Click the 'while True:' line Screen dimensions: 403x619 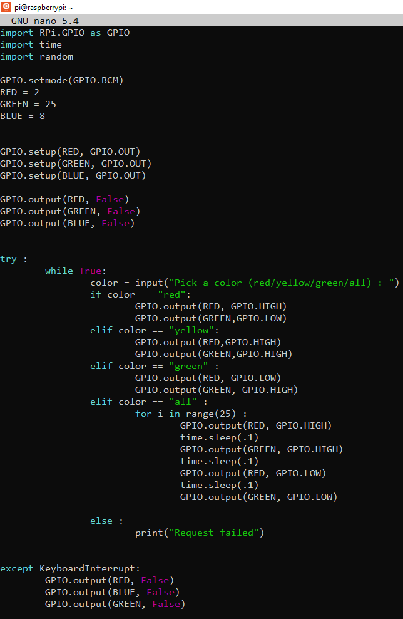[76, 271]
